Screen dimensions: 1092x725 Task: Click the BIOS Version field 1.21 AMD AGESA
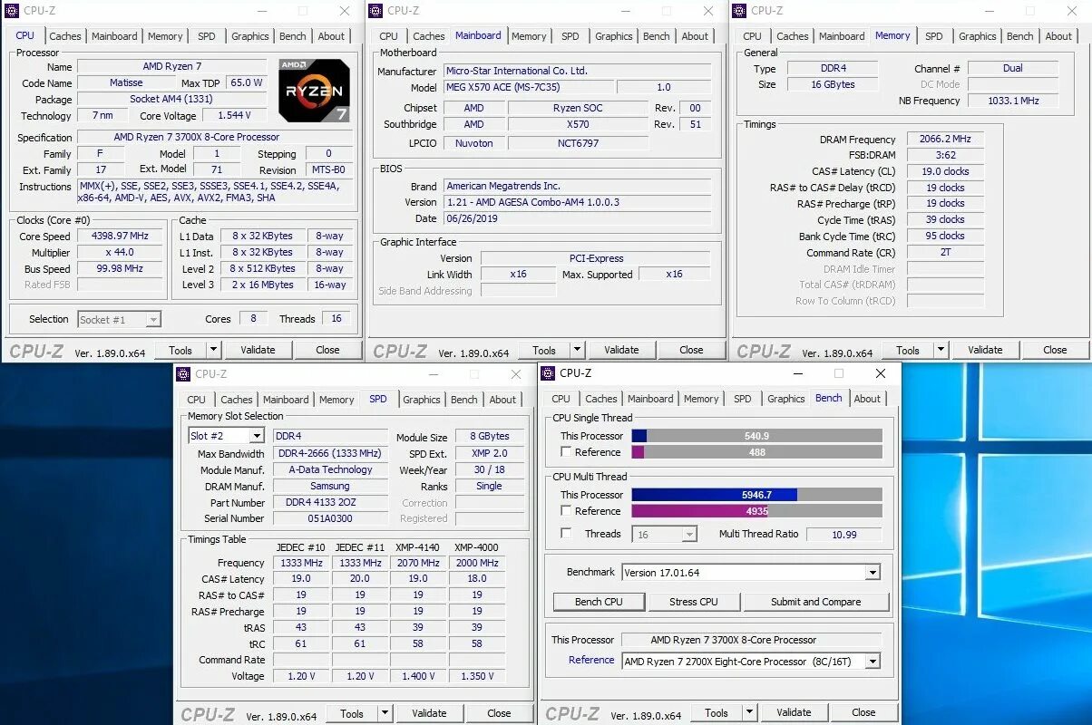click(578, 202)
